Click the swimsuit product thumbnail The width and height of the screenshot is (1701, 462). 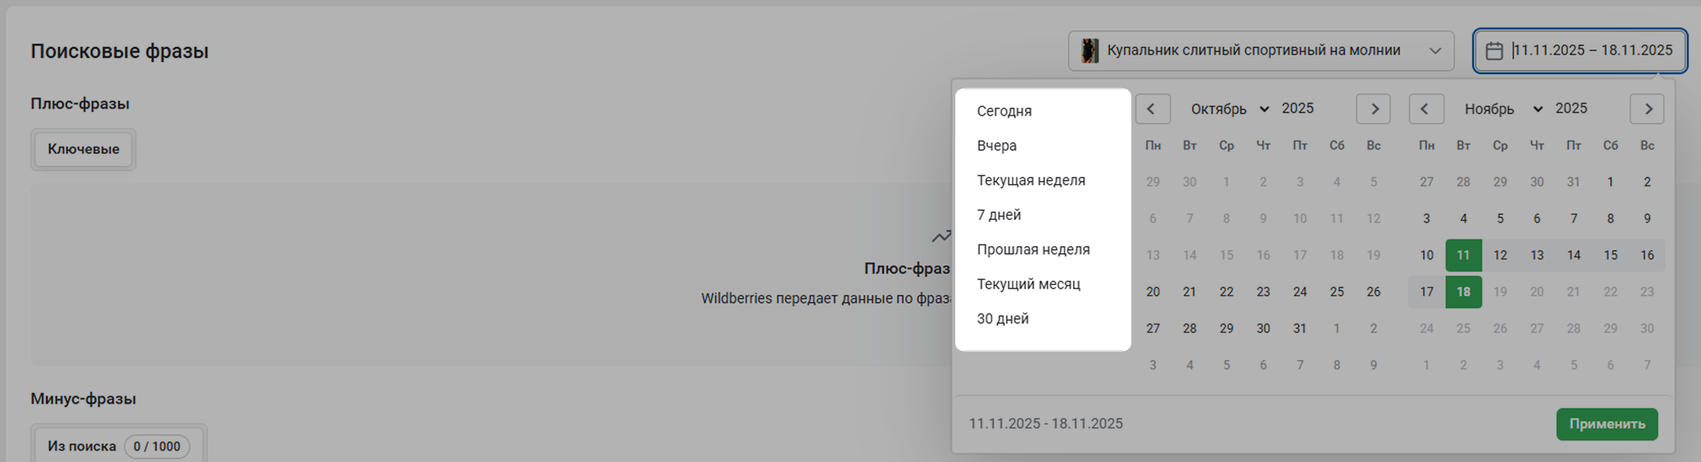tap(1090, 51)
